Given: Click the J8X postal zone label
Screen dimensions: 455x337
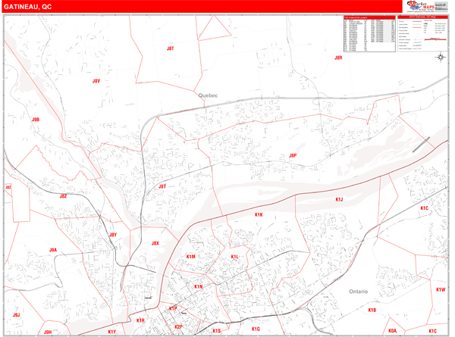Looking at the screenshot, I should tap(155, 243).
